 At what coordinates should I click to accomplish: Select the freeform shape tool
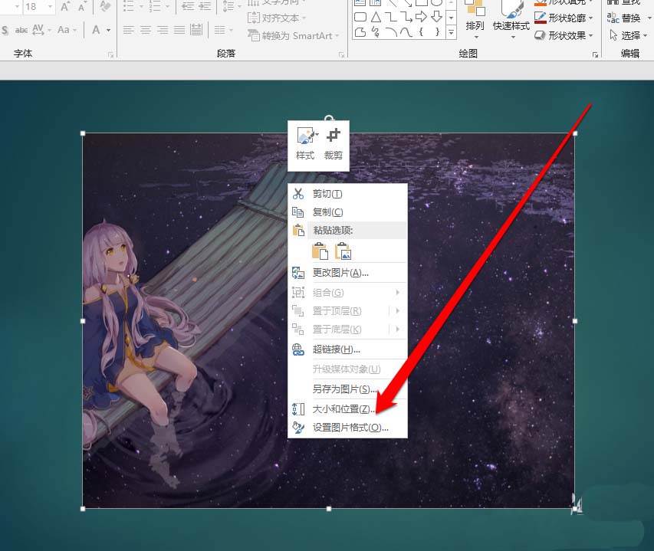(360, 32)
